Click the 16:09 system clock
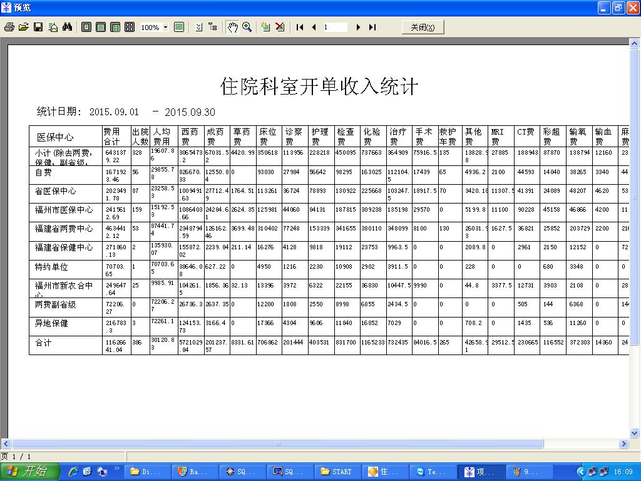This screenshot has width=641, height=481. tap(623, 472)
